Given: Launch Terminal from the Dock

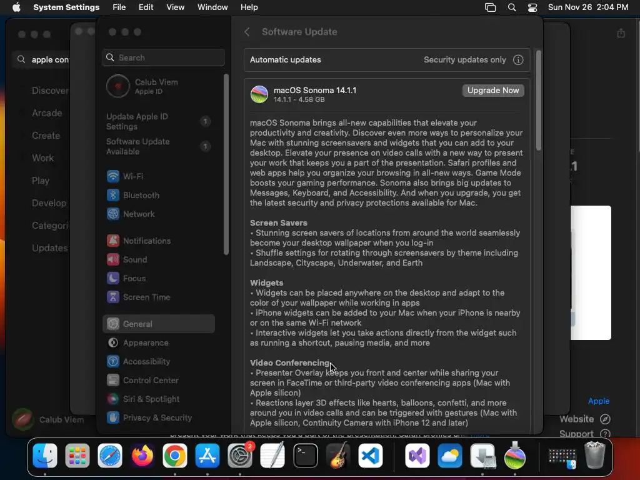Looking at the screenshot, I should tap(305, 456).
